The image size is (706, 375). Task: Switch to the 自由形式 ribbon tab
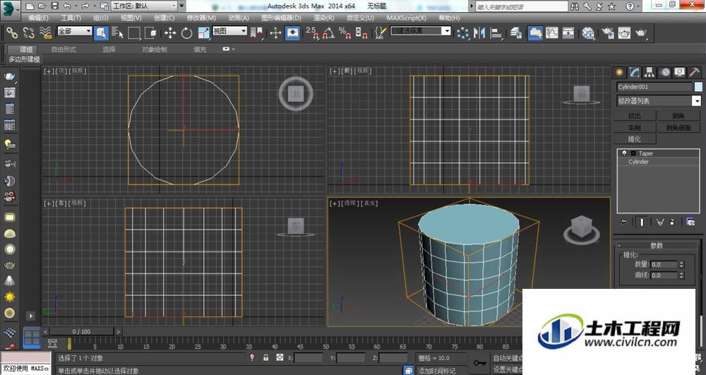pyautogui.click(x=64, y=49)
